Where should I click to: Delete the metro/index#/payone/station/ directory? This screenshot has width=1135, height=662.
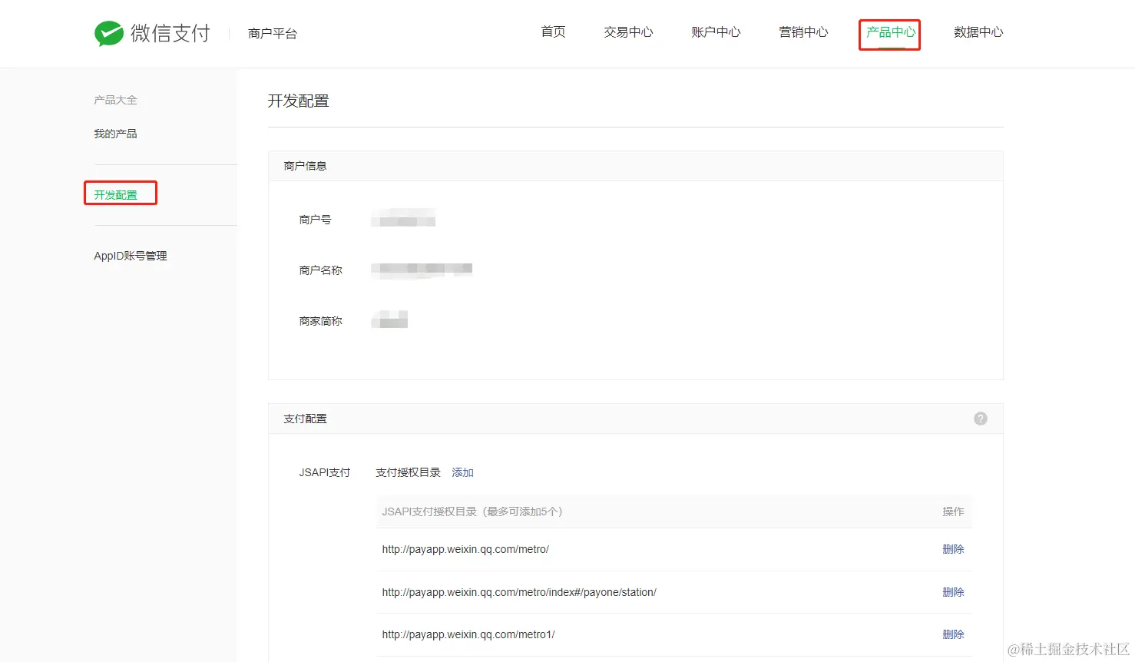pyautogui.click(x=953, y=592)
